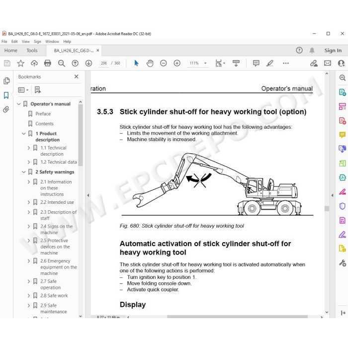Close the Bookmarks panel
The image size is (348, 348).
(x=77, y=77)
